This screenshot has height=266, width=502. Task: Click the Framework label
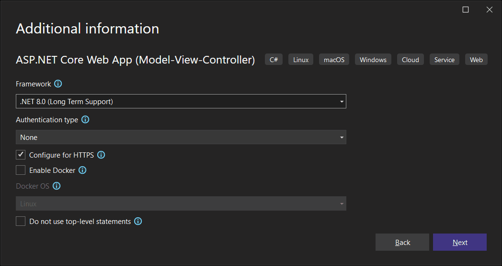tap(34, 84)
